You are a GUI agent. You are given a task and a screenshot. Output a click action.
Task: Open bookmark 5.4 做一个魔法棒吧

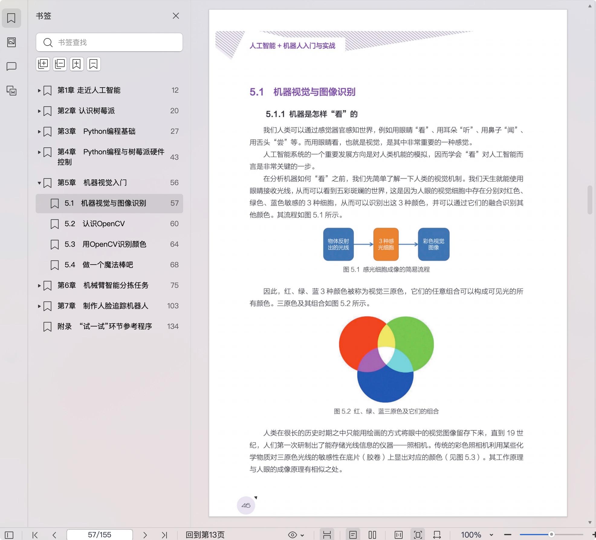[109, 265]
